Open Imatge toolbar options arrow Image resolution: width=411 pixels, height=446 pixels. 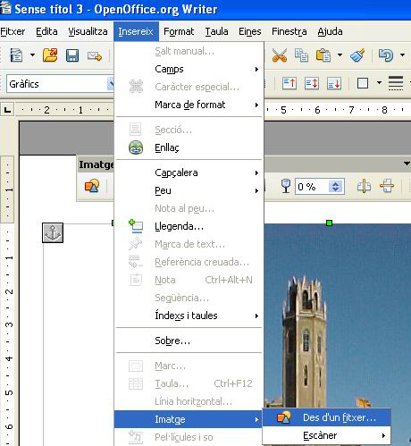[407, 164]
